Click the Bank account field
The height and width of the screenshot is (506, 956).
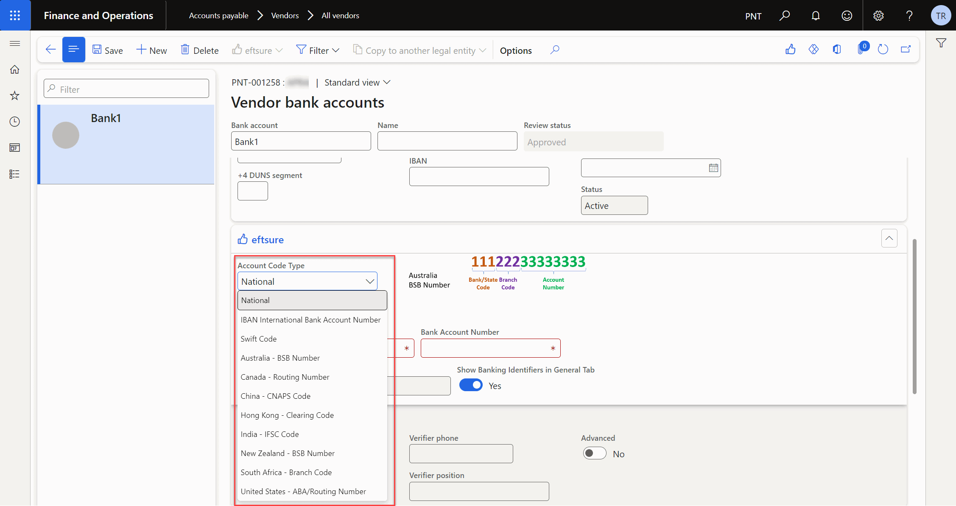click(x=301, y=141)
